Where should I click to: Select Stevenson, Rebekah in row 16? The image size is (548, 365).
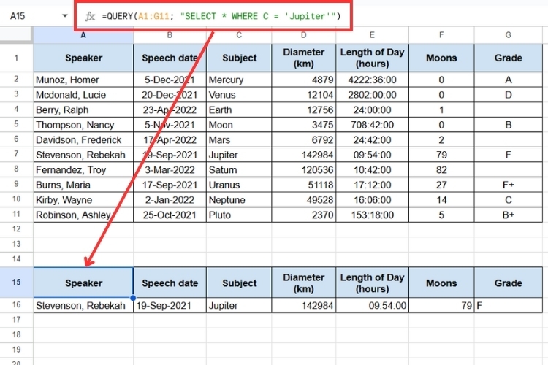click(83, 305)
